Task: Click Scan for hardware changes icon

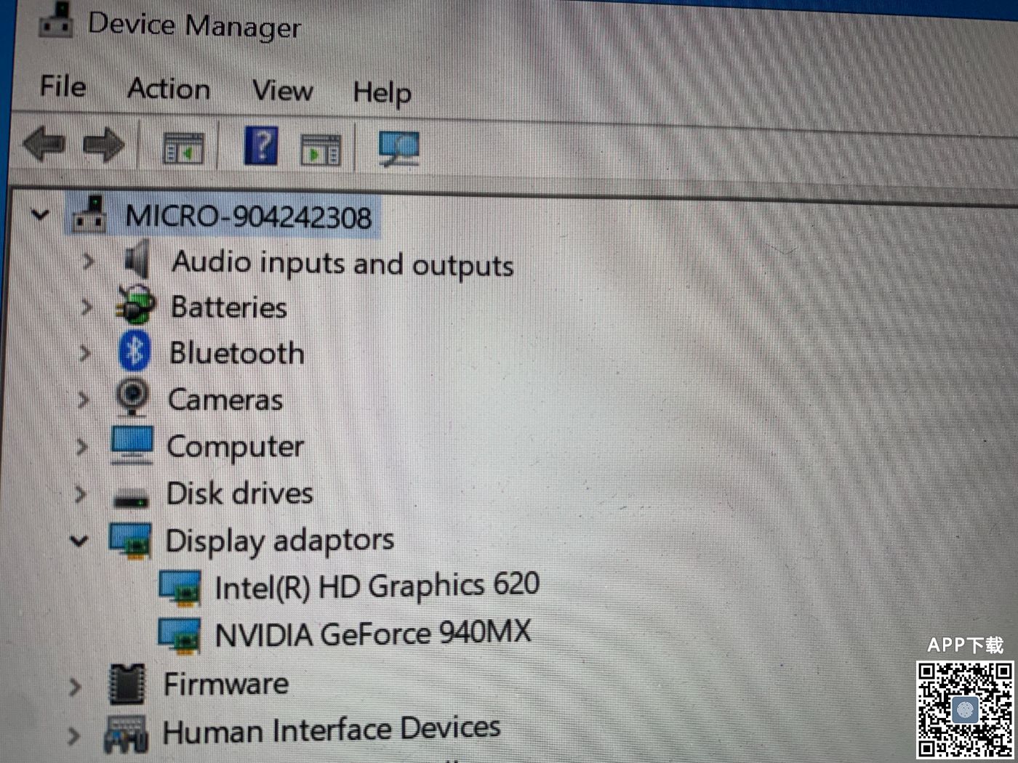Action: coord(398,148)
